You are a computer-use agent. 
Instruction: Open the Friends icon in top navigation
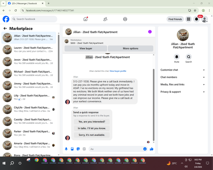(105, 19)
